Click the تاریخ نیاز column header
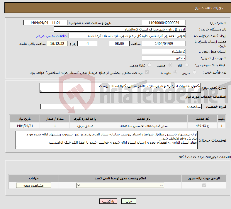231x209 pixels. (x=25, y=119)
